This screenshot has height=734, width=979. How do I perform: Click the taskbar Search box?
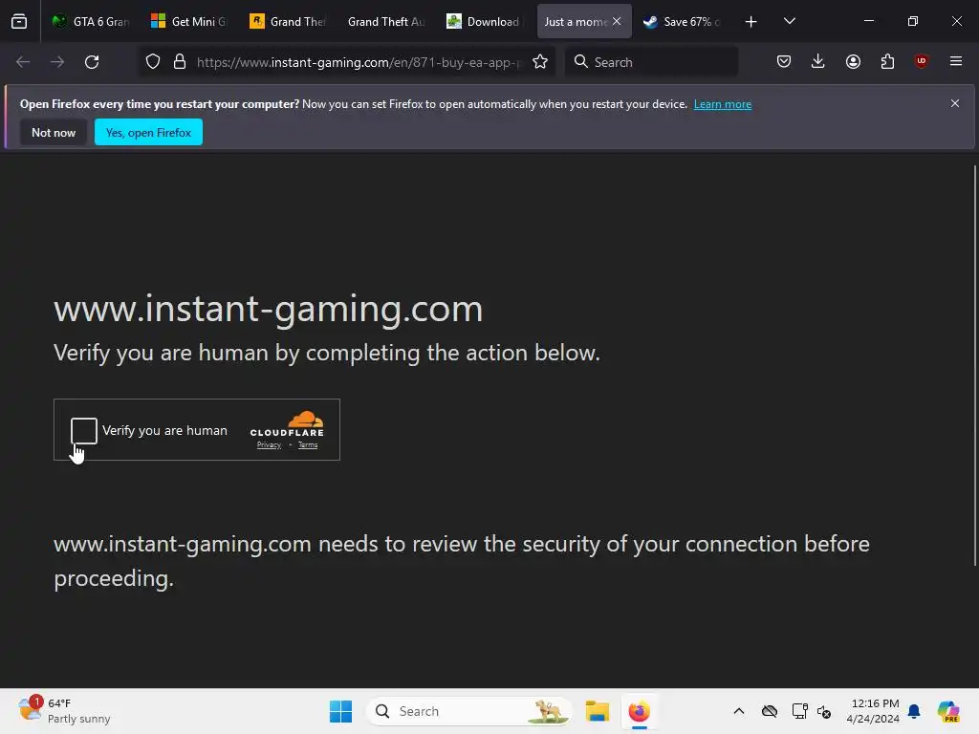tap(468, 711)
